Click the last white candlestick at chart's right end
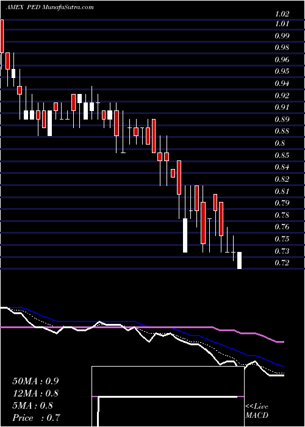Screen dimensions: 305x427 [x=239, y=260]
